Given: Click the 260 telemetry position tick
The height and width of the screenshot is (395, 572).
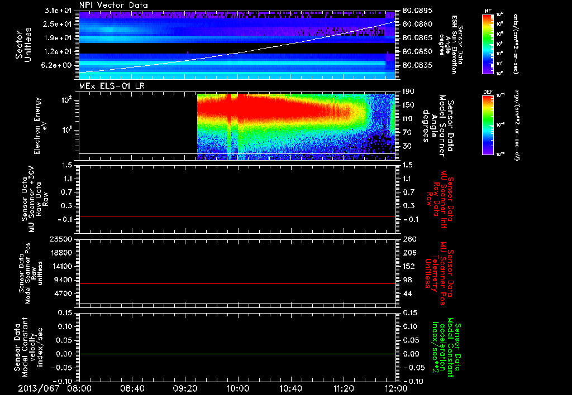Looking at the screenshot, I should pos(409,239).
